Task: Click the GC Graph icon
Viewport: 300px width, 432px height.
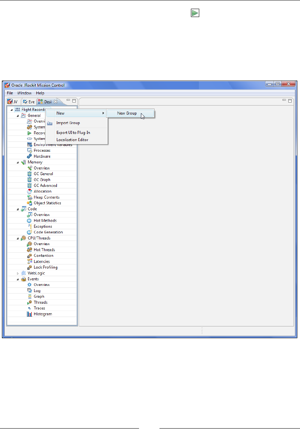Action: click(x=30, y=180)
